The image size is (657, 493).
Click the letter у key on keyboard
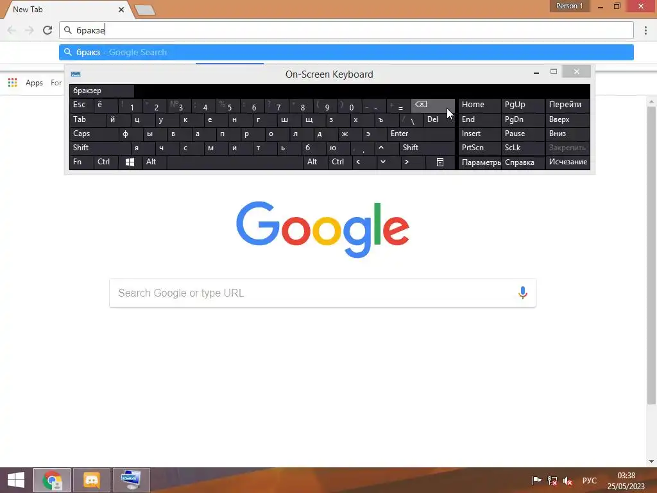pyautogui.click(x=167, y=119)
